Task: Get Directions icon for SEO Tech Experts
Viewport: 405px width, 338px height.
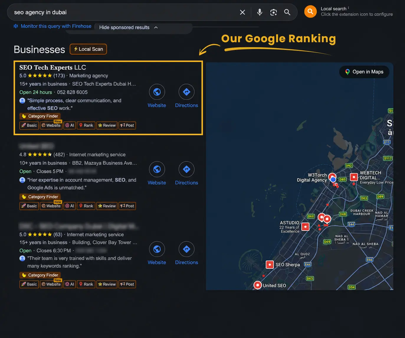Action: pyautogui.click(x=186, y=92)
